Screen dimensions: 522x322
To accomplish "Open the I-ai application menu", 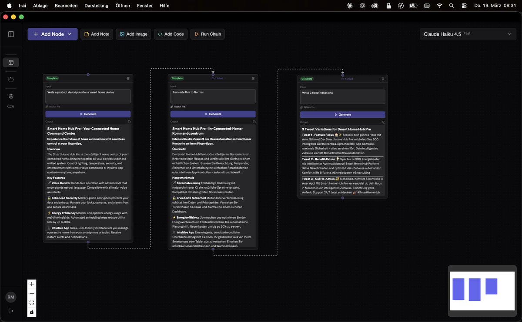I will pyautogui.click(x=22, y=6).
